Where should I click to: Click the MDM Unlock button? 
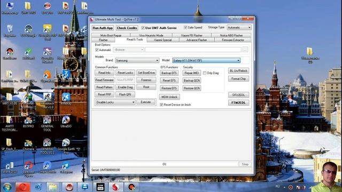169,97
